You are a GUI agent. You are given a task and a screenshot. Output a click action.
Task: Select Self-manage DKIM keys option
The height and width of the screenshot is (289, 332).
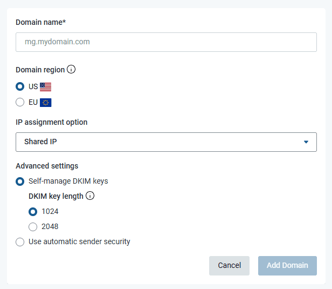click(20, 181)
